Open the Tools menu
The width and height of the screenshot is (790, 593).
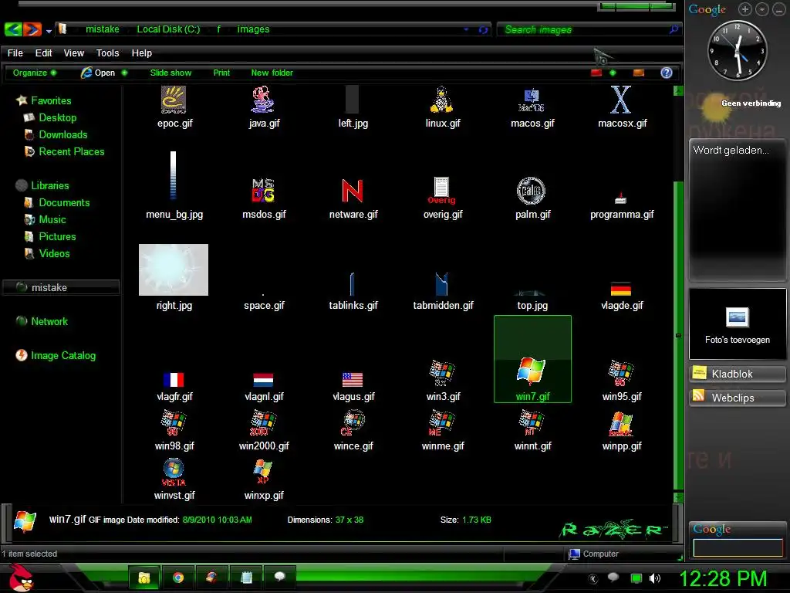click(107, 53)
